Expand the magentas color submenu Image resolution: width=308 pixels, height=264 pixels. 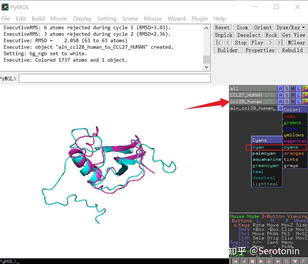[295, 141]
